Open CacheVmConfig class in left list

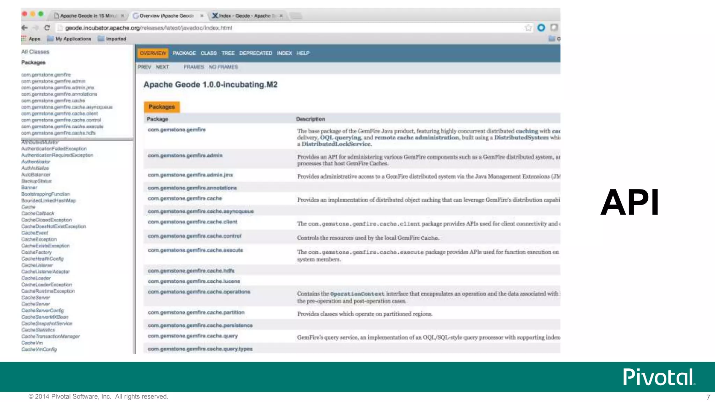tap(39, 349)
